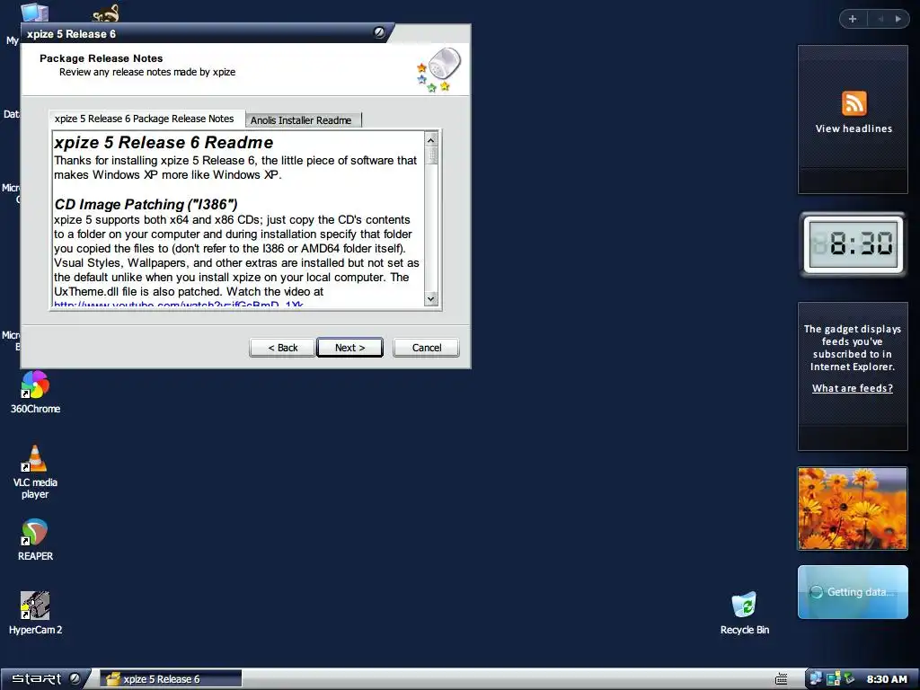The height and width of the screenshot is (690, 920).
Task: Open the YouTube link in readme
Action: (179, 305)
